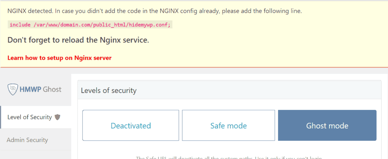Screen dimensions: 388x159
Task: Click the "Ghost mode" label text
Action: [x=327, y=126]
